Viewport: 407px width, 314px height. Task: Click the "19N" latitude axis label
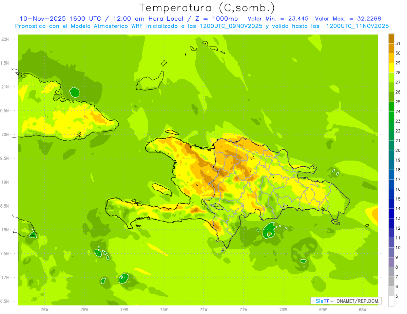[5, 182]
